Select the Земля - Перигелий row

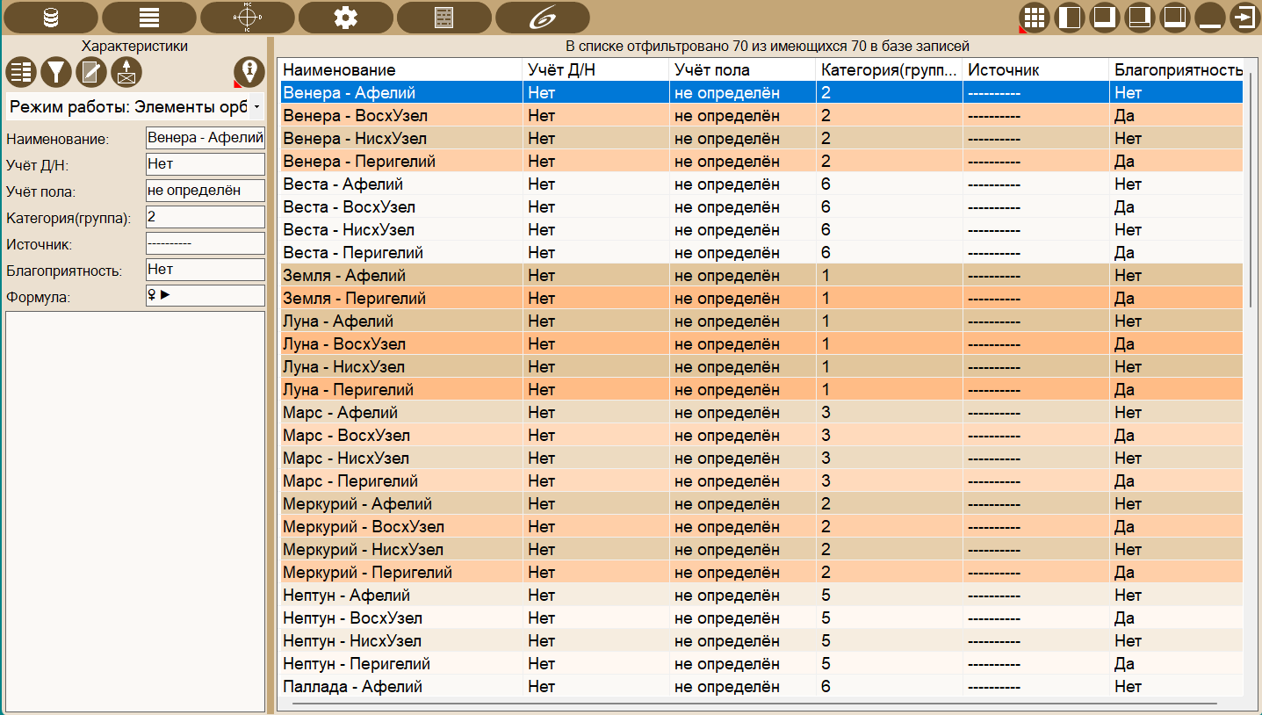[x=400, y=299]
